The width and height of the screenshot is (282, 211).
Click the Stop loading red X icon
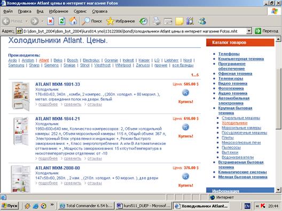pos(51,21)
